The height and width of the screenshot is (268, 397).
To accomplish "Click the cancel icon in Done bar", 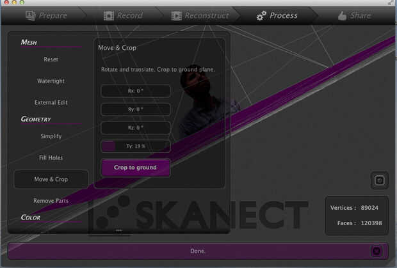I will click(x=377, y=251).
